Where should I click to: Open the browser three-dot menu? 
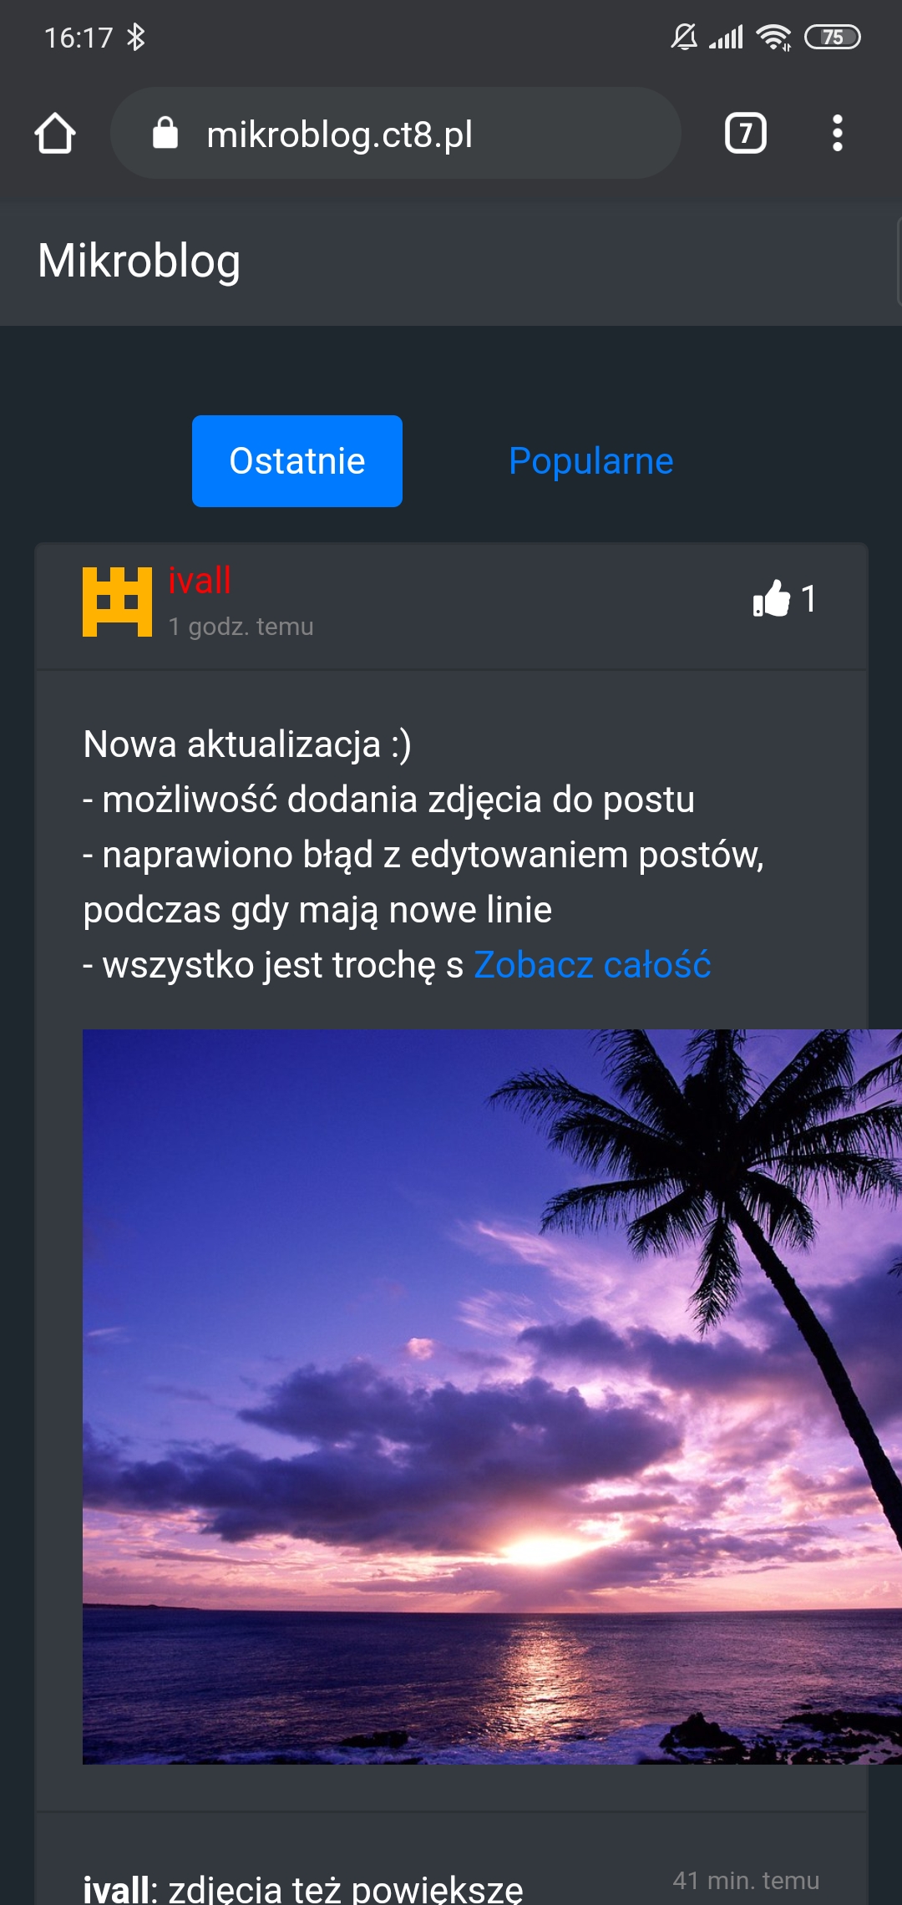(x=837, y=134)
